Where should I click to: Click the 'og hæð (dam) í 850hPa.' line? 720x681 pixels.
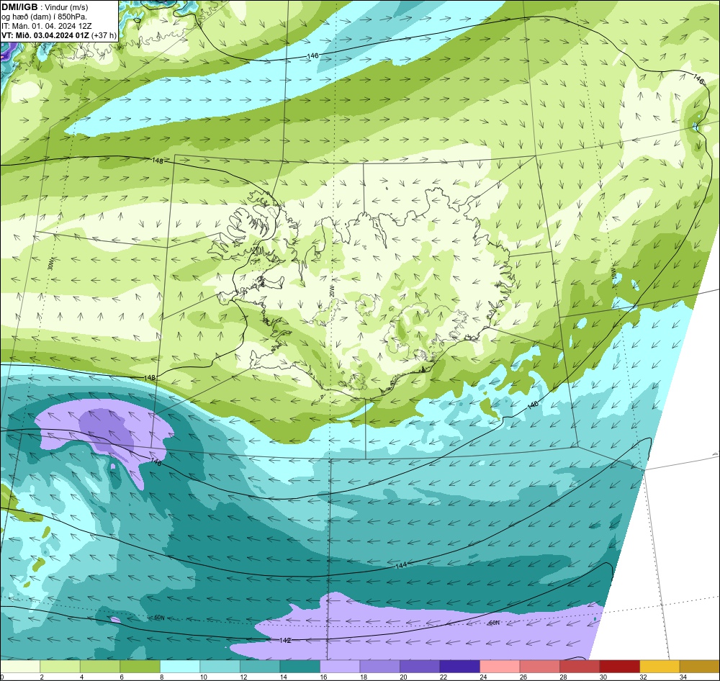pos(44,17)
